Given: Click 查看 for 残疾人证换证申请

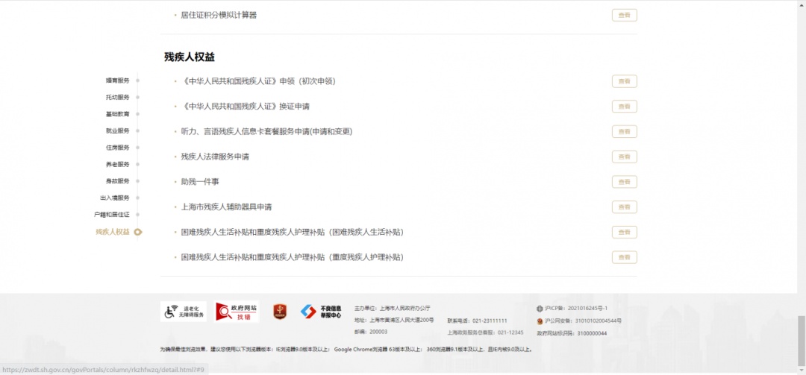Looking at the screenshot, I should point(625,107).
